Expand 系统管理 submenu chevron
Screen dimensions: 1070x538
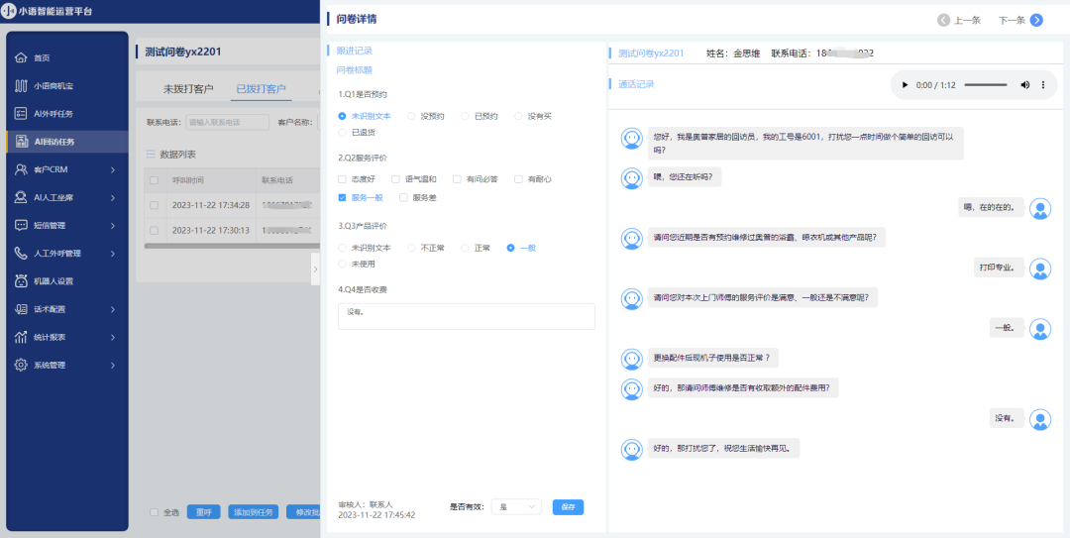point(113,365)
